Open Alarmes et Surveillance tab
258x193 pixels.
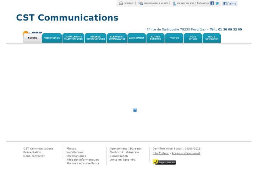[117, 38]
